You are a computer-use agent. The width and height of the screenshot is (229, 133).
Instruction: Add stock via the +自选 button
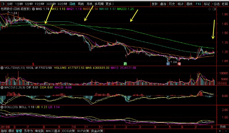tap(216, 4)
